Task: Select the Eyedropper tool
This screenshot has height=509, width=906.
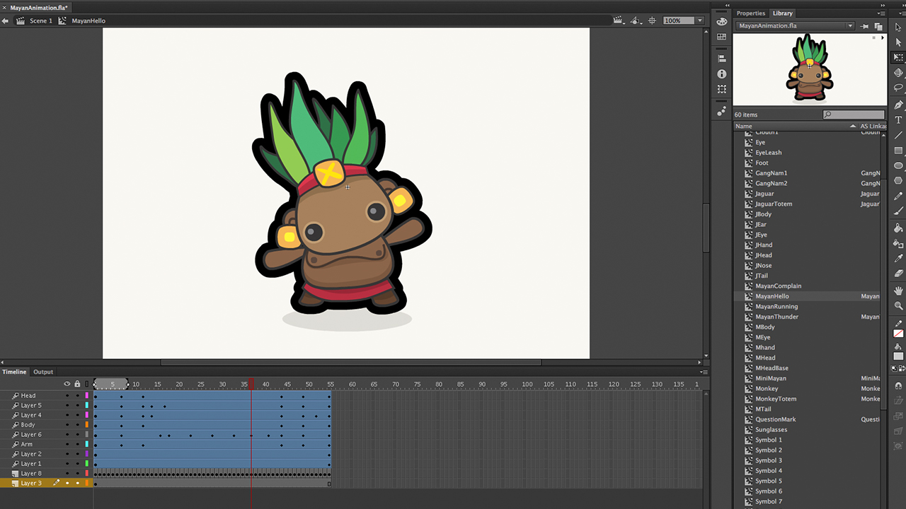Action: [898, 258]
